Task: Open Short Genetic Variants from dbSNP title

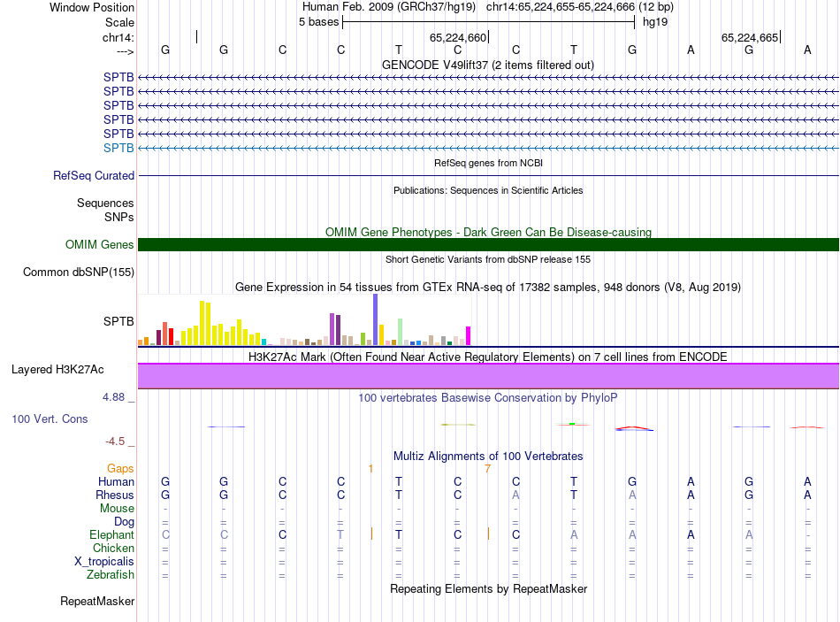Action: point(488,259)
